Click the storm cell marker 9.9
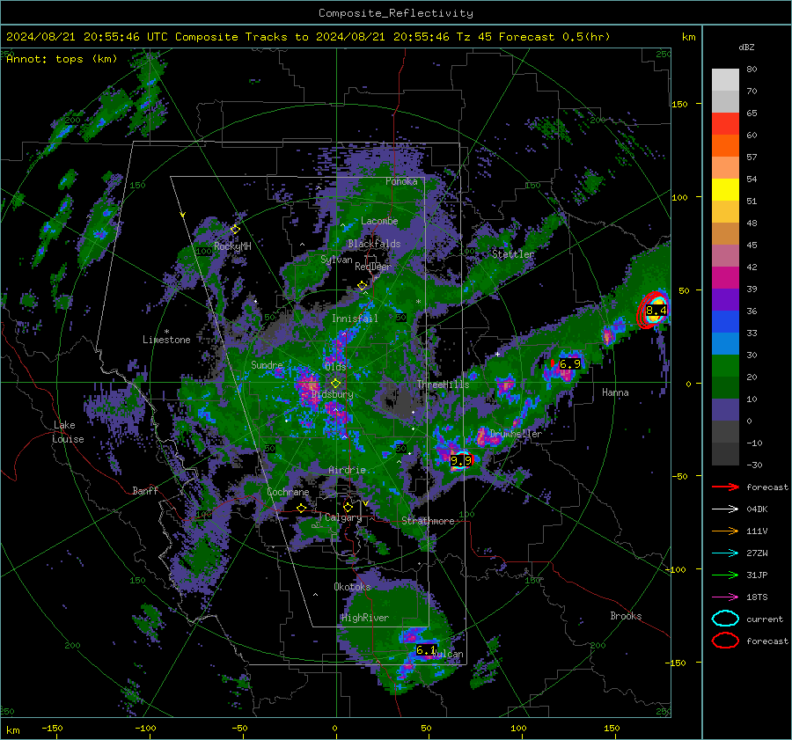792x740 pixels. 460,460
